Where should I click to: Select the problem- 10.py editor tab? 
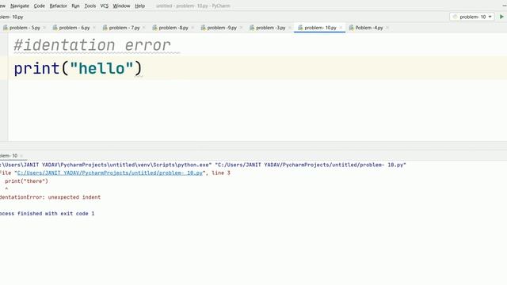coord(320,28)
